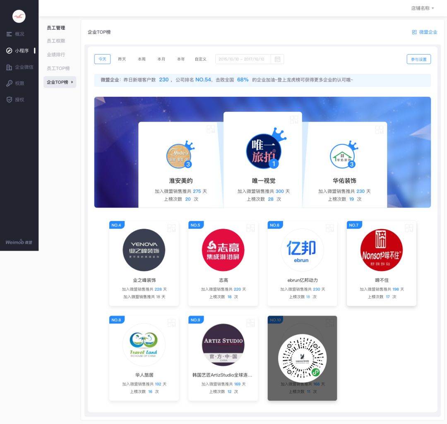
Task: Click the 淮安美的 Midea logo
Action: click(x=179, y=156)
